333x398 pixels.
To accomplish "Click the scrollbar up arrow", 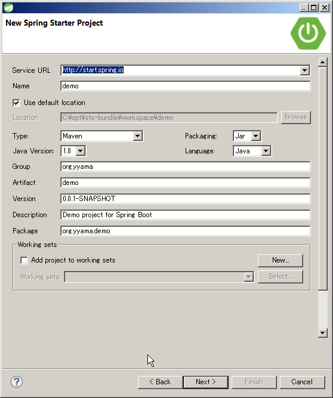I will [323, 62].
